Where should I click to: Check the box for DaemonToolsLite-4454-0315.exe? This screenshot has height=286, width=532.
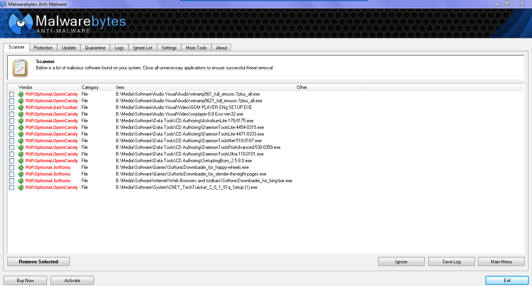tap(11, 127)
